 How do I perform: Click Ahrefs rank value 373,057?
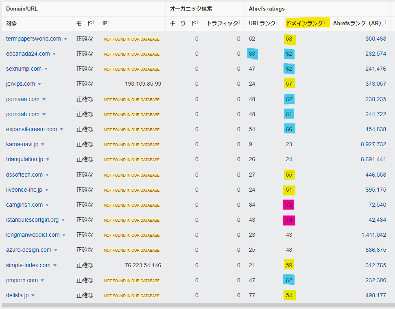375,84
